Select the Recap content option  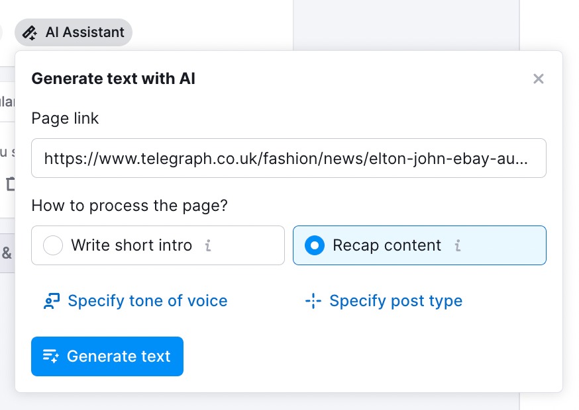pos(419,245)
